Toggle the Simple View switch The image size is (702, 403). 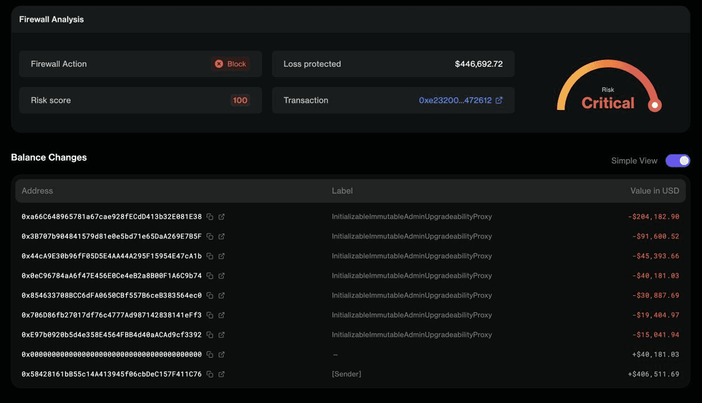677,161
